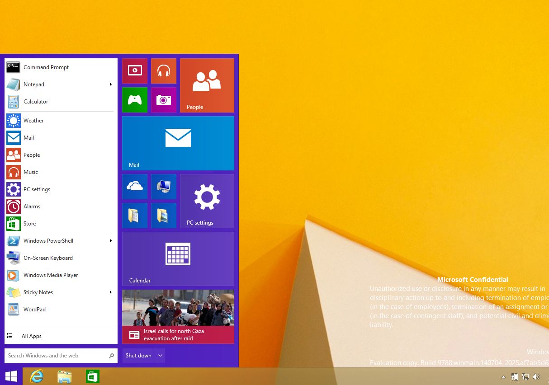Viewport: 549px width, 385px height.
Task: Open PC settings in the left app list
Action: pos(61,189)
